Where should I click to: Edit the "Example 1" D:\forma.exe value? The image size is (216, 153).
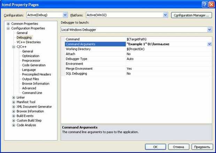pyautogui.click(x=148, y=44)
